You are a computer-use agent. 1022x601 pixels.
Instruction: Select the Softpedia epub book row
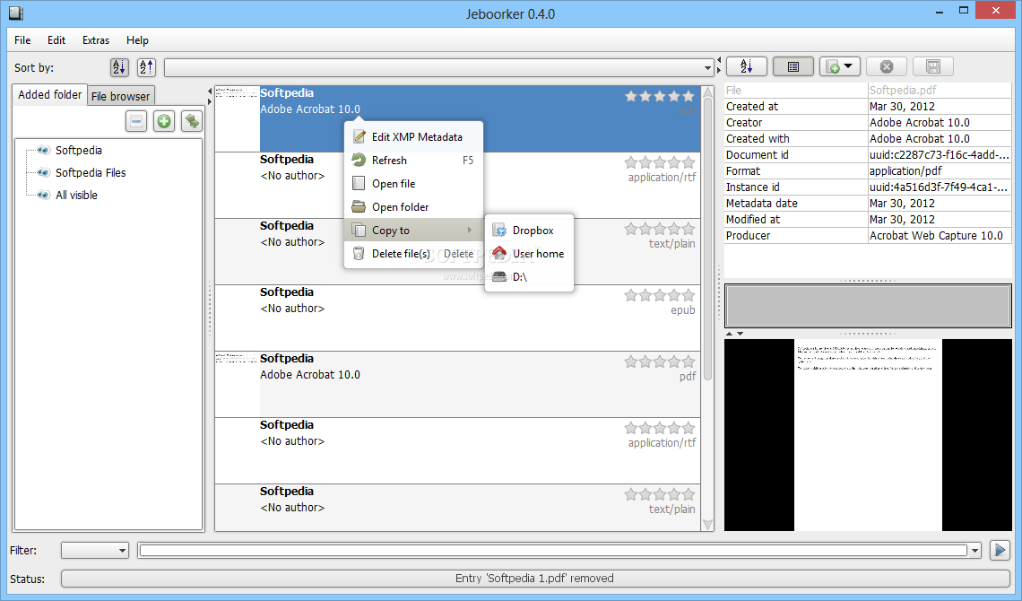click(457, 318)
